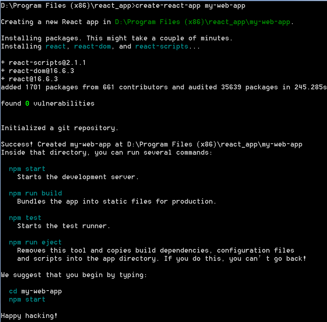This screenshot has height=322, width=327.
Task: Click the line 'Initialized a git repository.'
Action: 60,128
